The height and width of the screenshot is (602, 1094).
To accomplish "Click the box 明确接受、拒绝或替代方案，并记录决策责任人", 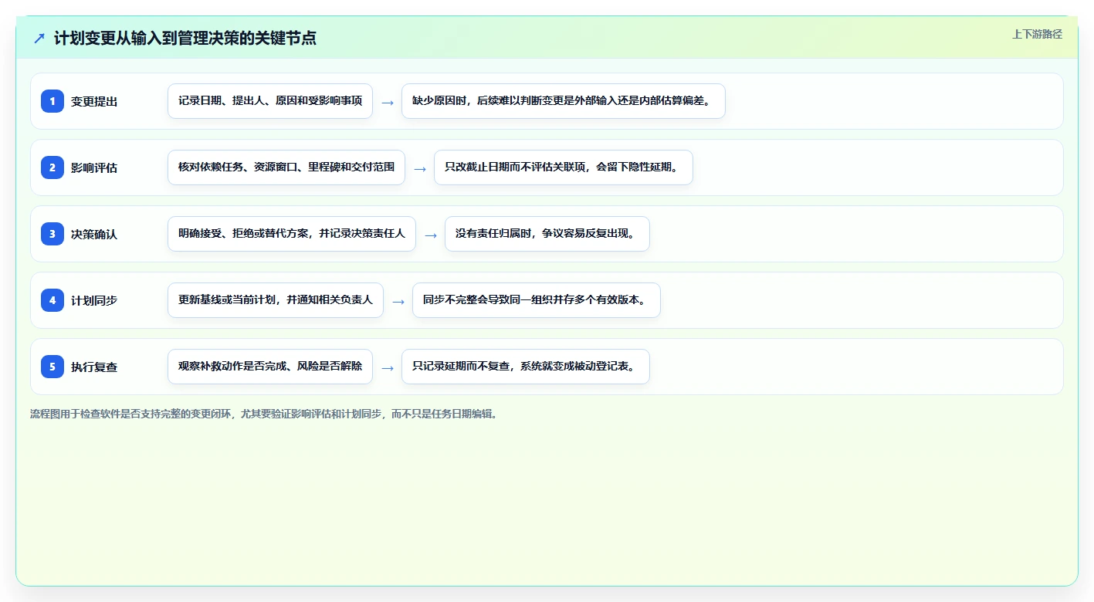I will click(292, 234).
